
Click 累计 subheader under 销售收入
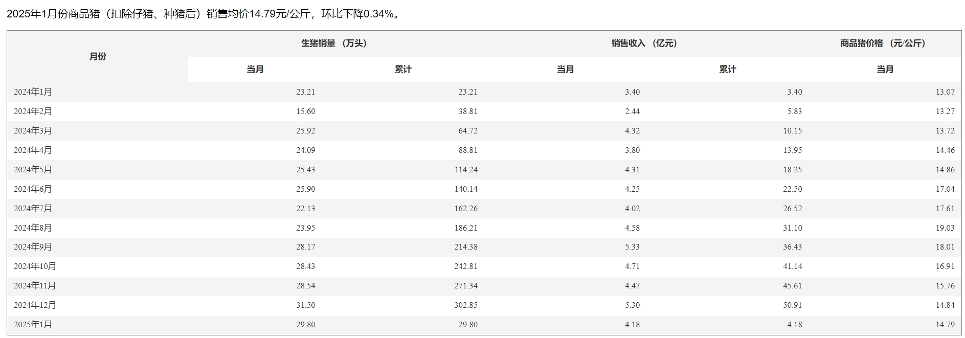tap(727, 70)
